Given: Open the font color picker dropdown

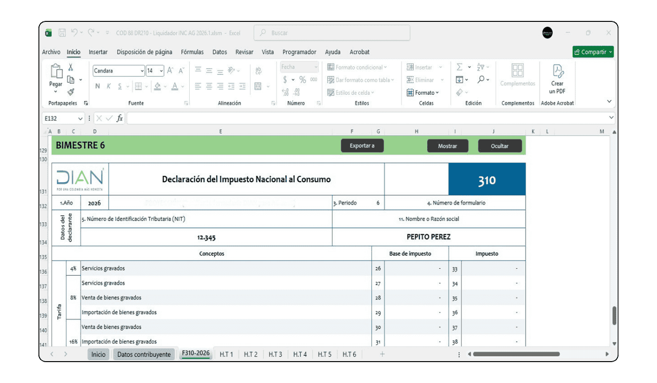Looking at the screenshot, I should (x=182, y=87).
